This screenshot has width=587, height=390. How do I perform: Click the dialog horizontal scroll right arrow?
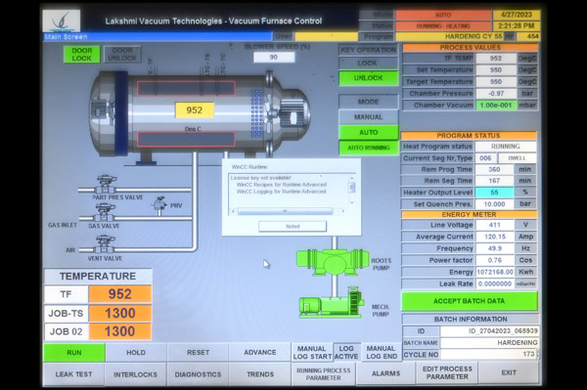point(343,211)
